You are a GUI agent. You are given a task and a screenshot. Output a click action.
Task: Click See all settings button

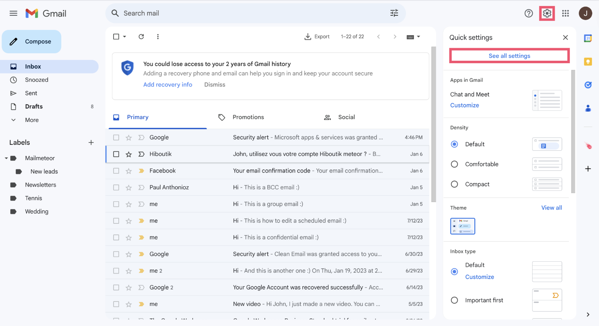(509, 56)
